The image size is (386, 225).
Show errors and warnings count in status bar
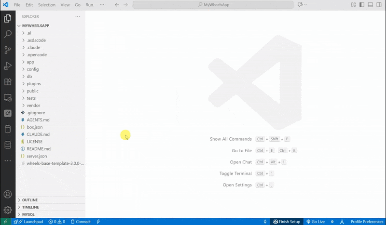click(57, 222)
